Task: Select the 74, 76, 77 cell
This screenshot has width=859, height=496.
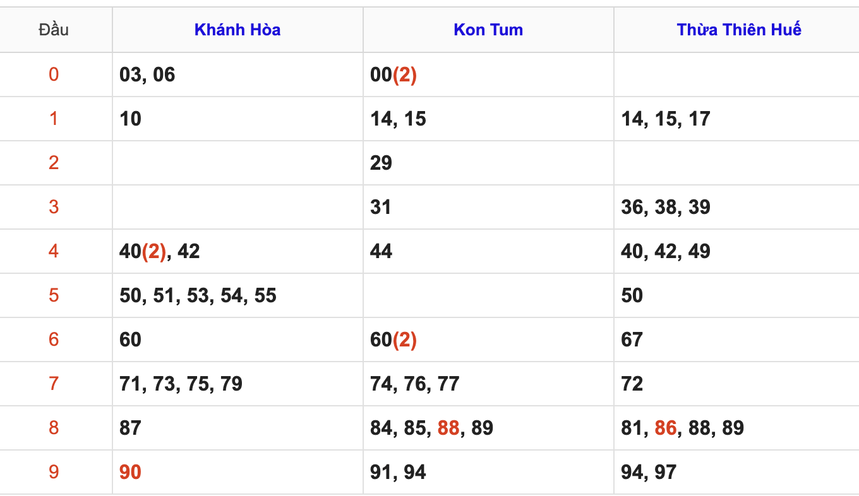Action: (x=414, y=384)
